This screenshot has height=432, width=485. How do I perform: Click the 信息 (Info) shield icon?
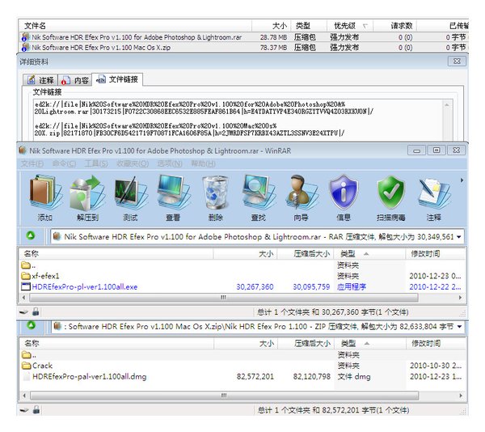tap(344, 193)
